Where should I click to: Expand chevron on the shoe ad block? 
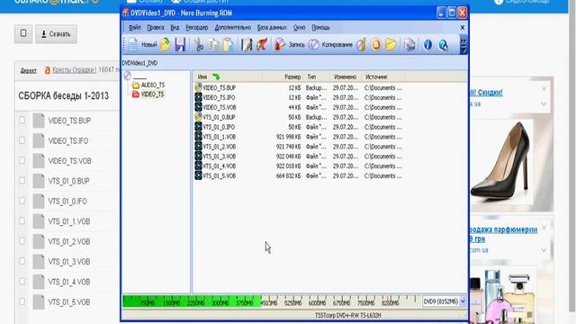(544, 104)
